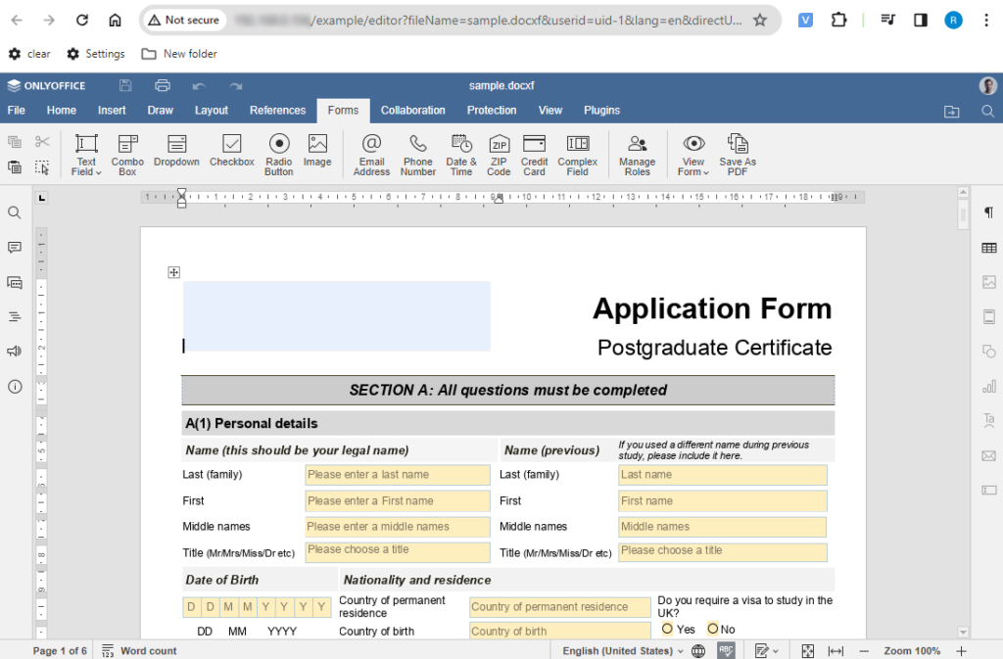
Task: Open the View Form dropdown arrow
Action: (706, 170)
